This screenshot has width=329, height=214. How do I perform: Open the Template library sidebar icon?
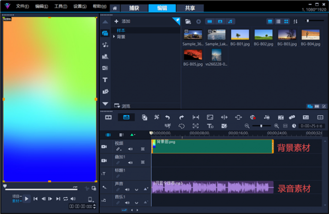[105, 57]
